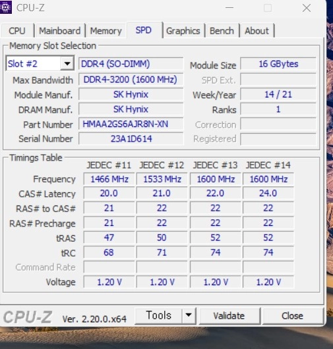The height and width of the screenshot is (349, 333).
Task: Expand the Tools dropdown arrow
Action: tap(189, 315)
